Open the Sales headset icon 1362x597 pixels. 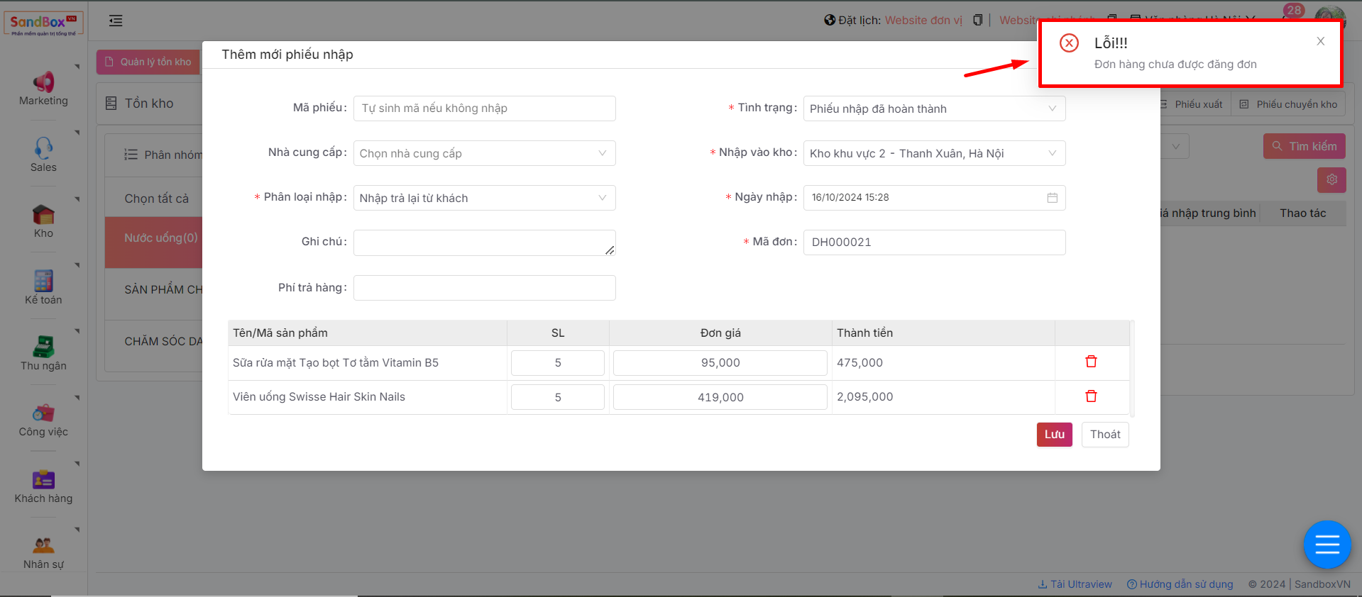[43, 148]
